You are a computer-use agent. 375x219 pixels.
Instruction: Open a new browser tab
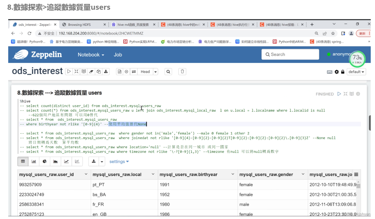click(x=312, y=24)
